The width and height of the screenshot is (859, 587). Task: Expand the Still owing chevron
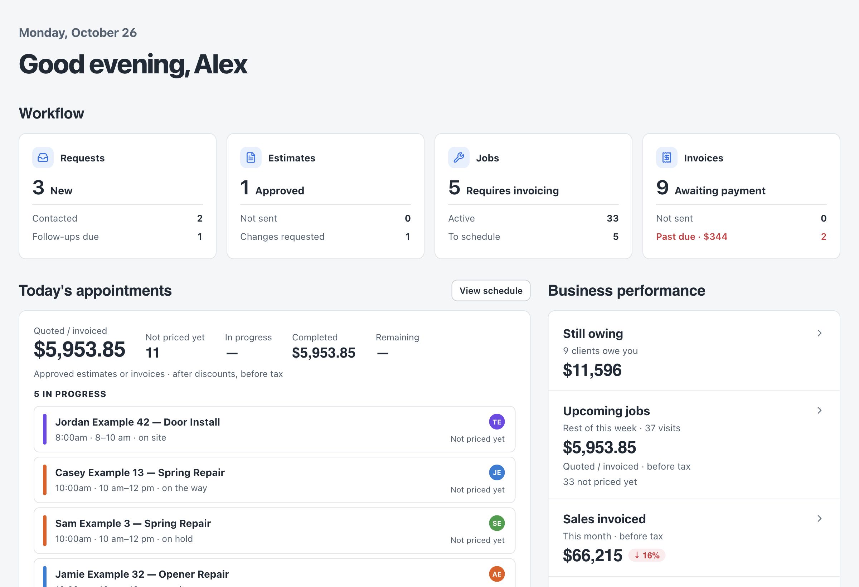click(820, 333)
